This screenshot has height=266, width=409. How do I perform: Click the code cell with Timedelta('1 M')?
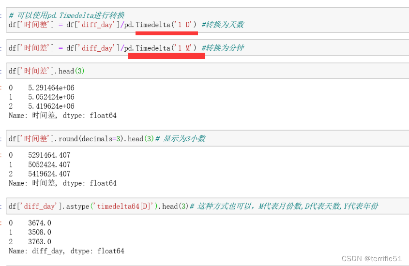point(208,48)
